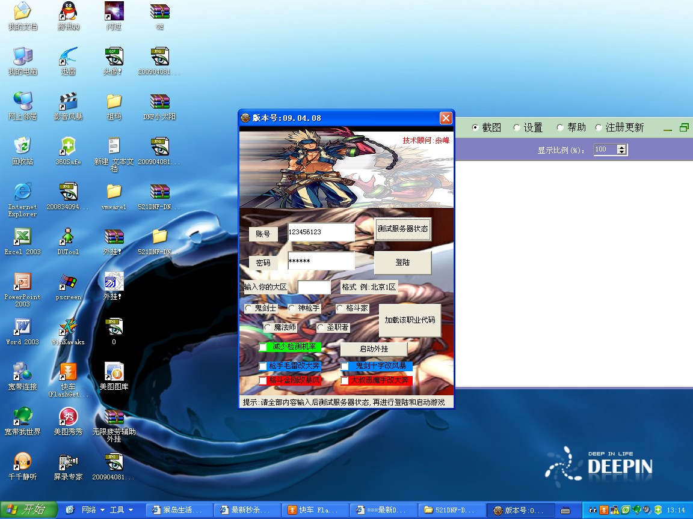Select the 神枪手 class radio button
This screenshot has width=693, height=519.
coord(292,308)
